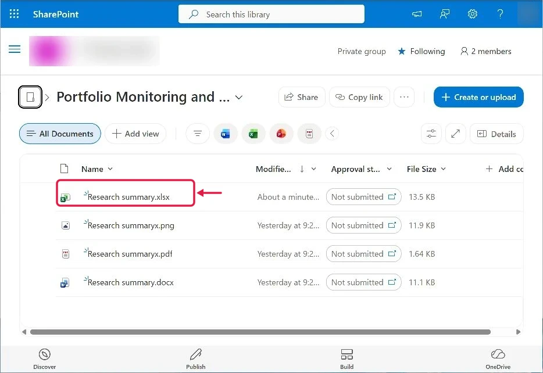
Task: View the 2 members list
Action: tap(485, 51)
